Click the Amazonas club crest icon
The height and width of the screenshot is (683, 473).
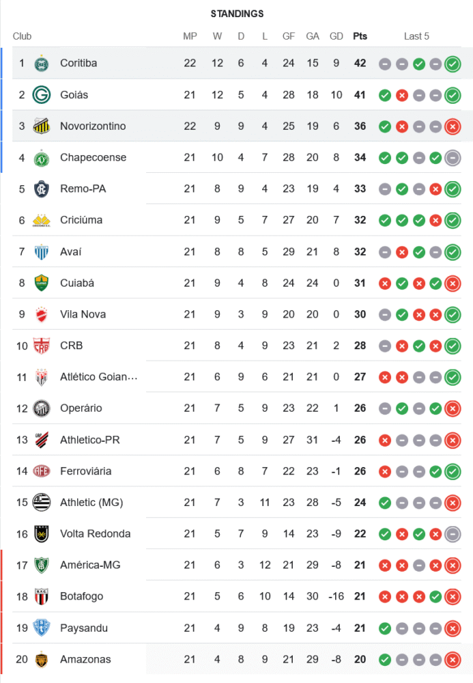(42, 660)
